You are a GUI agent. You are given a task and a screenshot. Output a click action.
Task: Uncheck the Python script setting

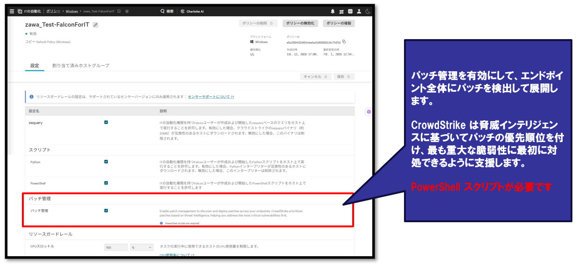click(x=106, y=162)
